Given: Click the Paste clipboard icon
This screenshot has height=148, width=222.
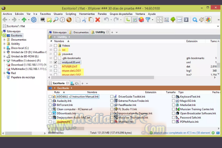Looking at the screenshot, I should click(91, 20).
